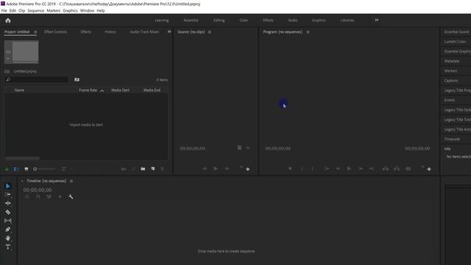
Task: Click the Timeline 00;00;00;00 timecode
Action: pyautogui.click(x=38, y=190)
